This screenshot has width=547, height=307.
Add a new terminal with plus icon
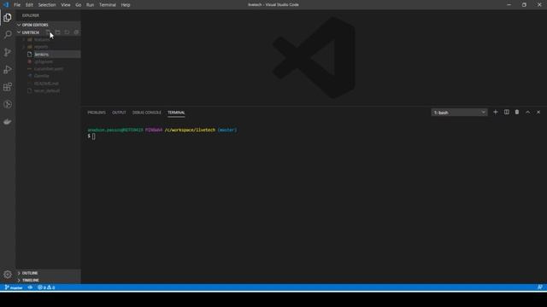click(x=496, y=112)
